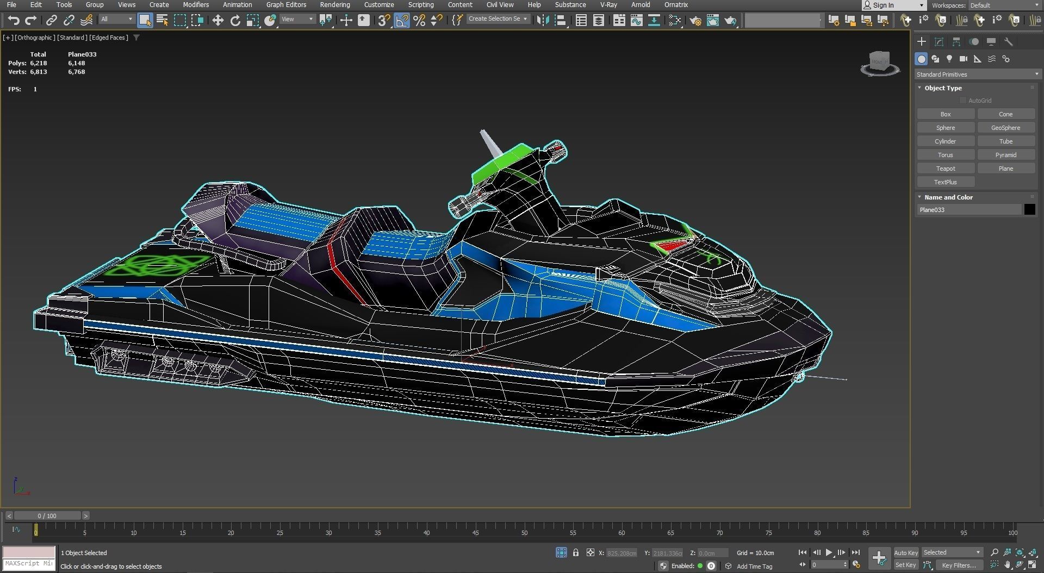Viewport: 1044px width, 573px height.
Task: Activate the Select and Move tool
Action: [217, 20]
